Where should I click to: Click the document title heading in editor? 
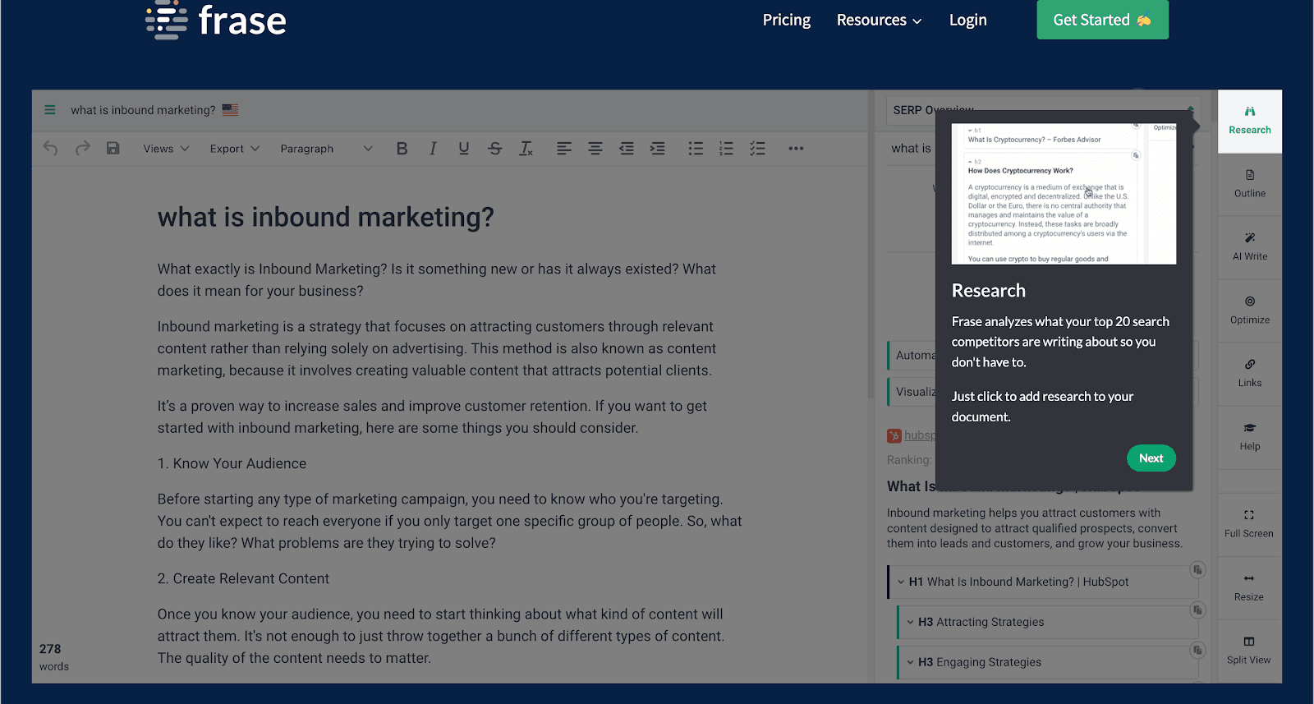tap(326, 217)
